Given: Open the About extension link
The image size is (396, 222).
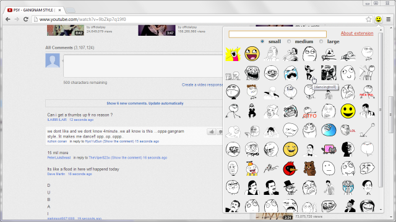Looking at the screenshot, I should click(x=357, y=33).
